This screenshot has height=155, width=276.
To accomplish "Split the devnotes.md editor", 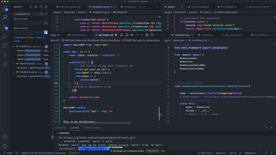I will tap(152, 35).
